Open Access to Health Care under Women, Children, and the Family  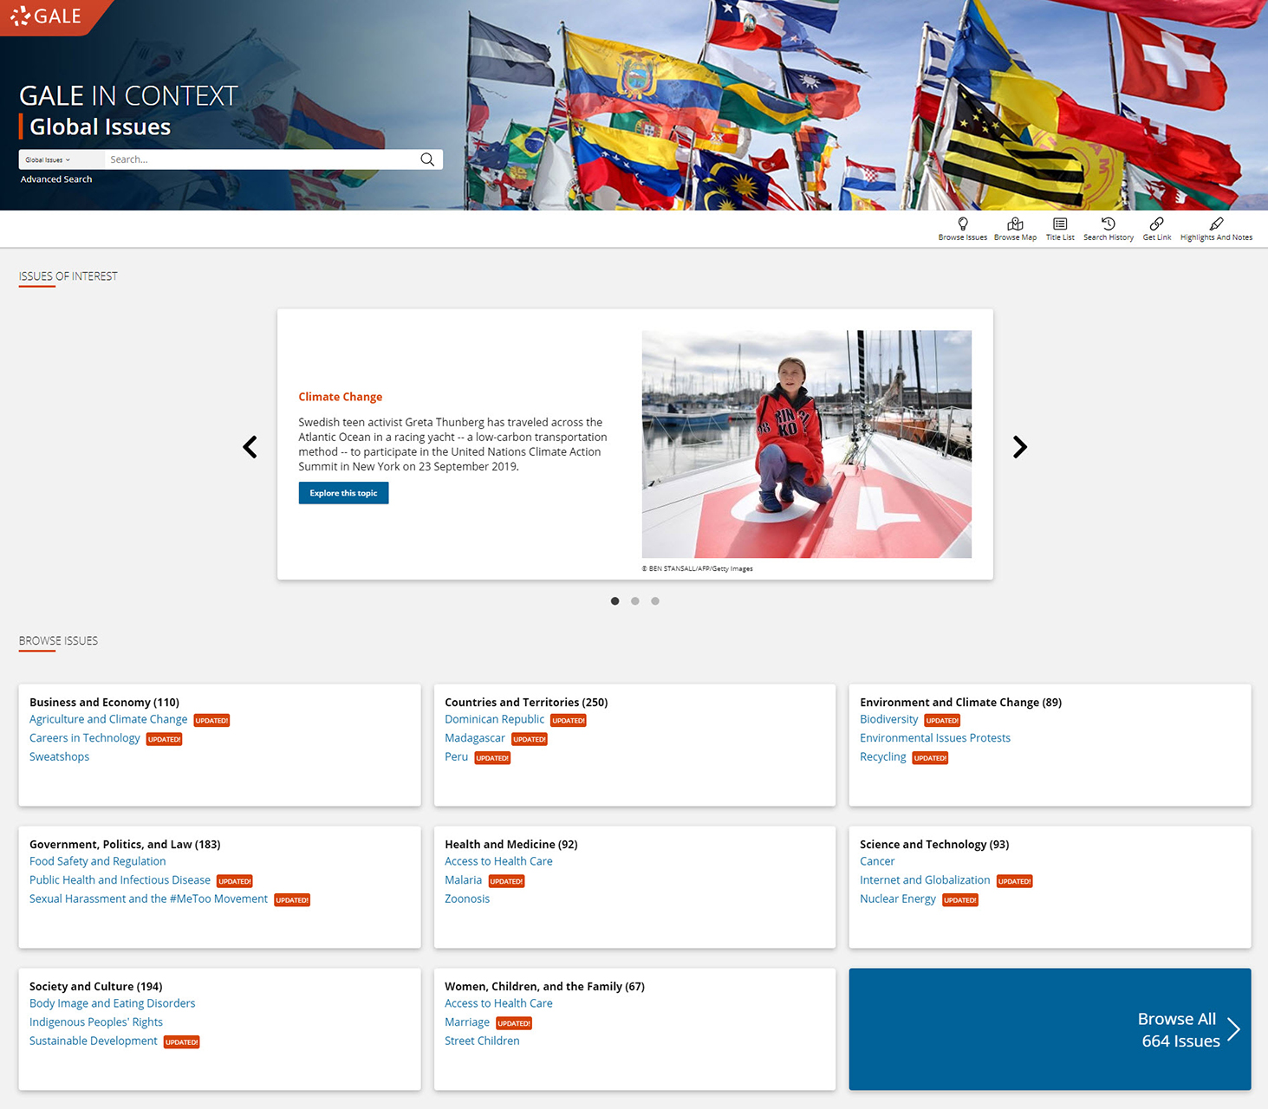point(498,1003)
